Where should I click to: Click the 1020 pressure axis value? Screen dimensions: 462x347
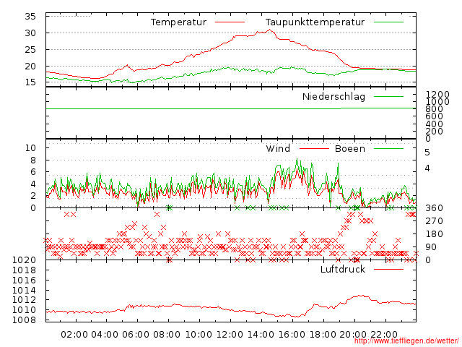(x=24, y=260)
